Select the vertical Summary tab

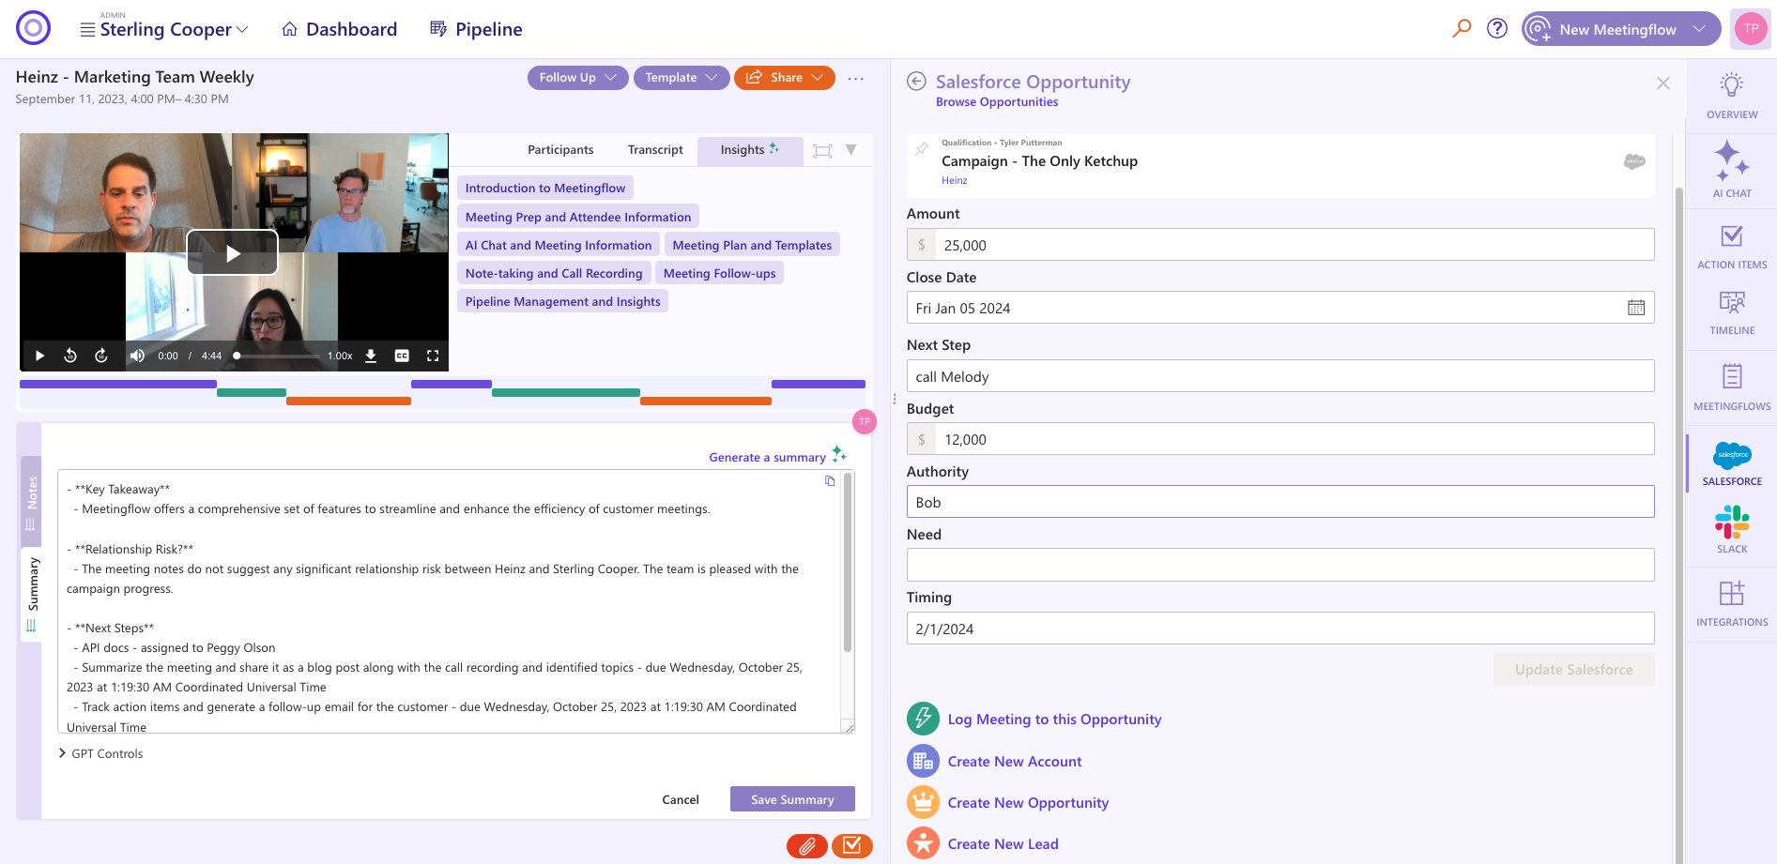pos(32,593)
